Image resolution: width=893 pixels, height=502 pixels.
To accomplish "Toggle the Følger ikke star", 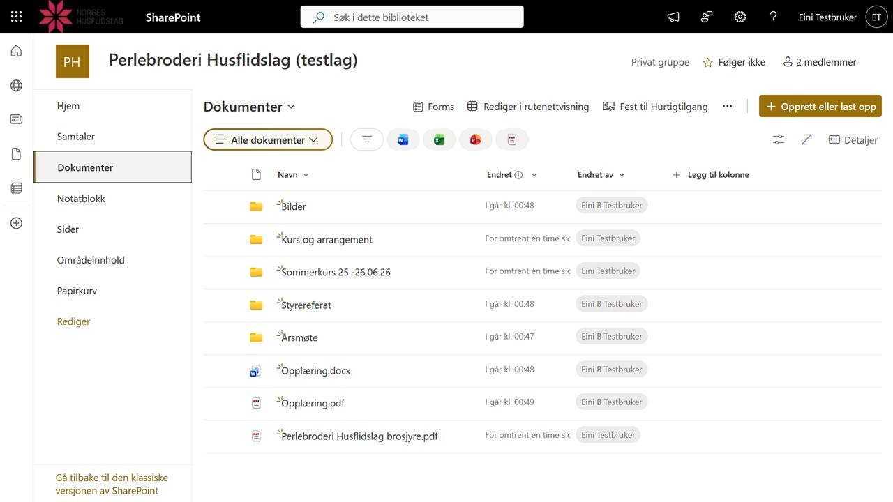I will click(x=708, y=62).
